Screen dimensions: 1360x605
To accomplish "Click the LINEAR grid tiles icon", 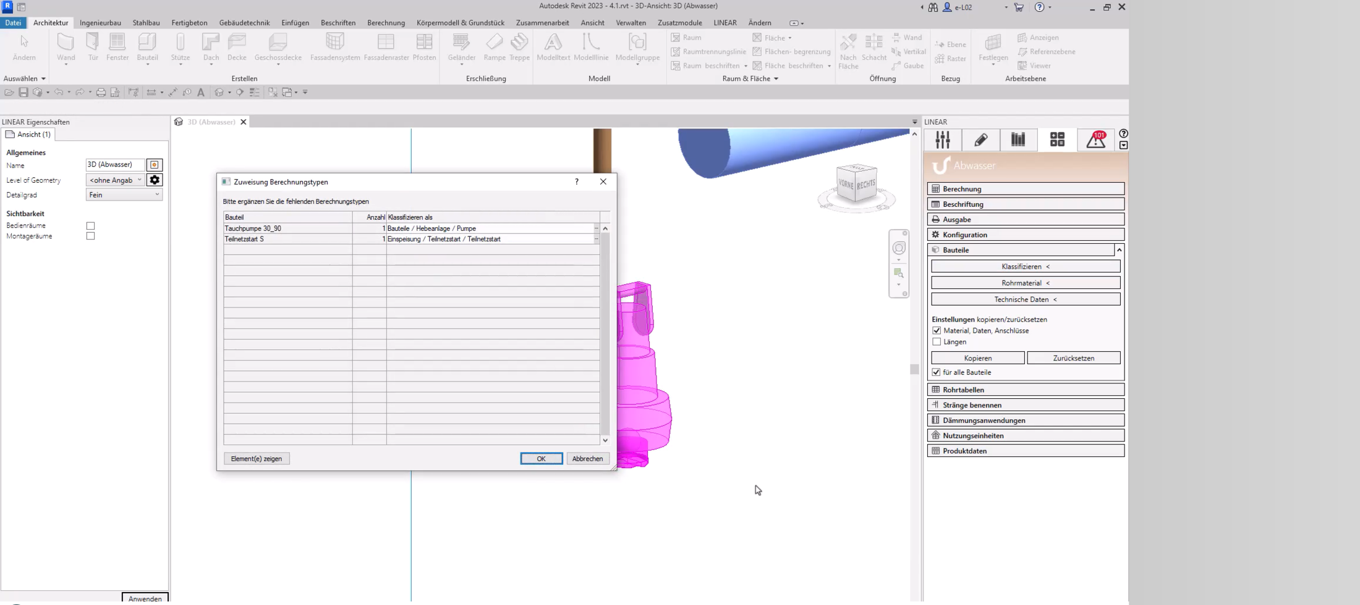I will tap(1057, 140).
